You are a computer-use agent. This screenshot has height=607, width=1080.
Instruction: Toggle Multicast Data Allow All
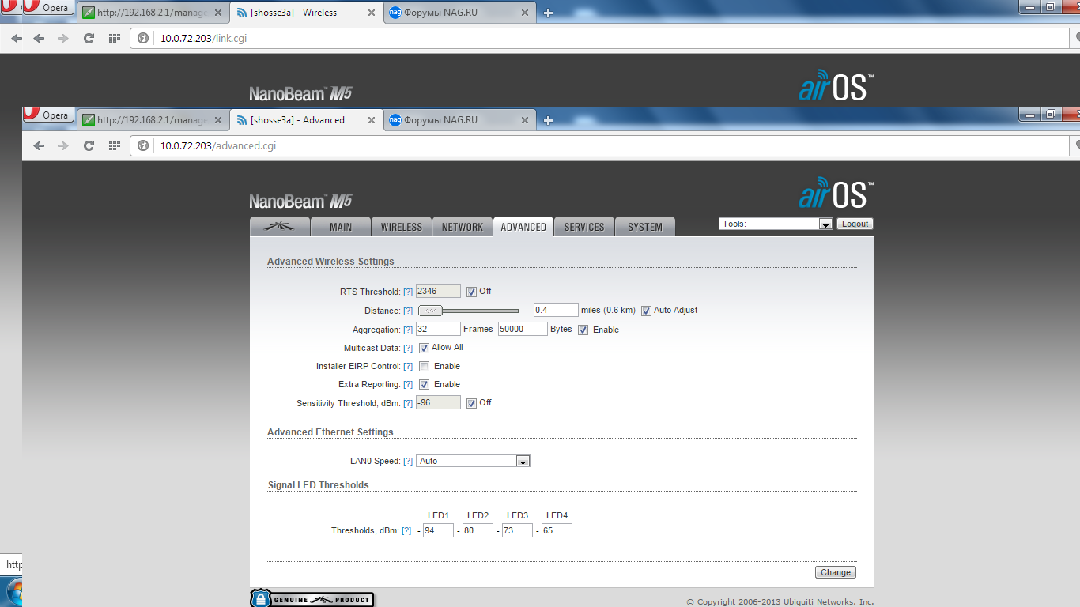(x=424, y=348)
